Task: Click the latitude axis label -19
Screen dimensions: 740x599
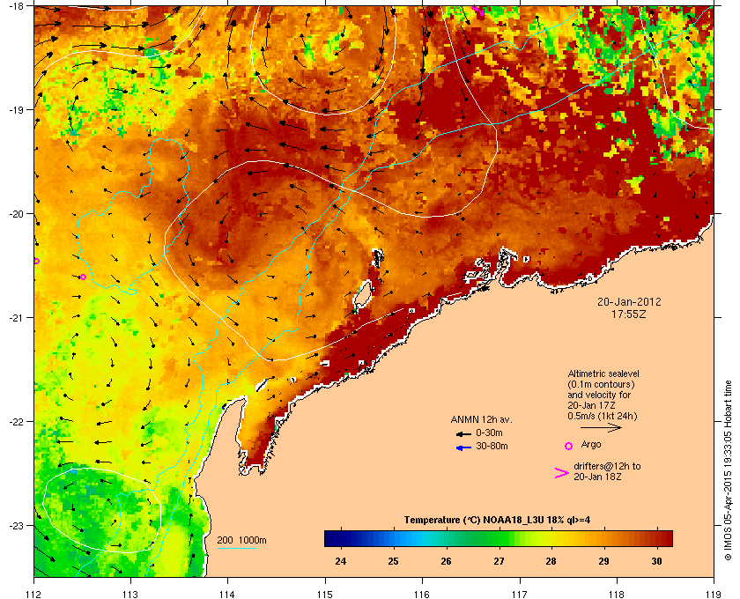Action: pos(17,110)
